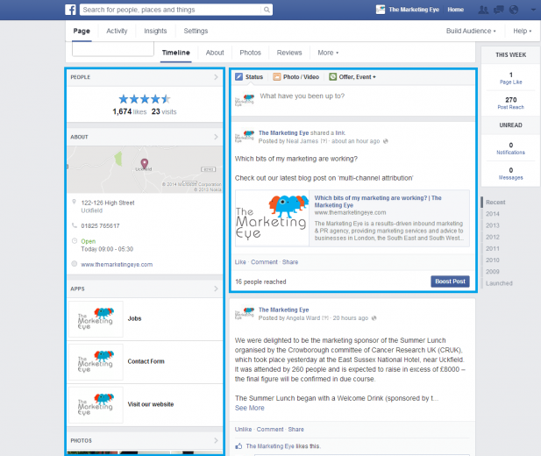Jump to 2011 on timeline navigator
Screen dimensions: 541x456
coord(493,248)
